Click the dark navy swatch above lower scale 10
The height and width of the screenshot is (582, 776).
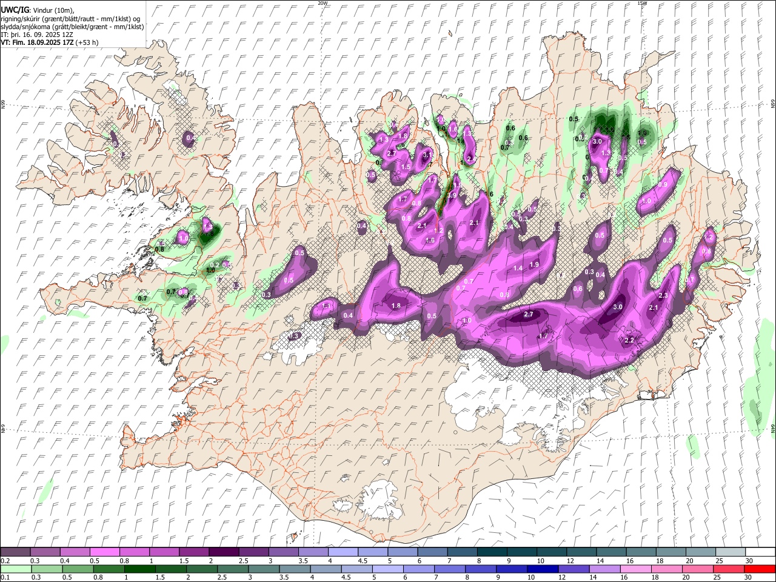click(x=542, y=569)
